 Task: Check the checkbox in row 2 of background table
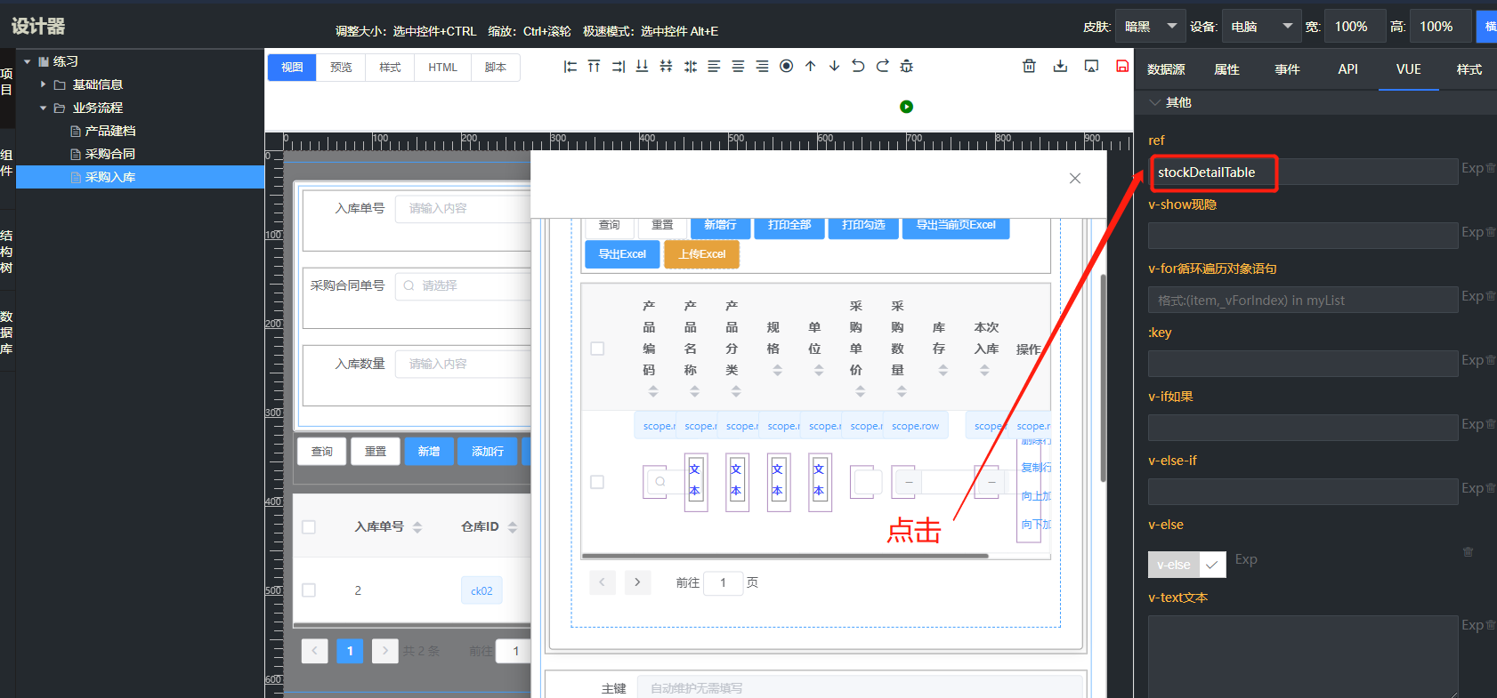(309, 590)
